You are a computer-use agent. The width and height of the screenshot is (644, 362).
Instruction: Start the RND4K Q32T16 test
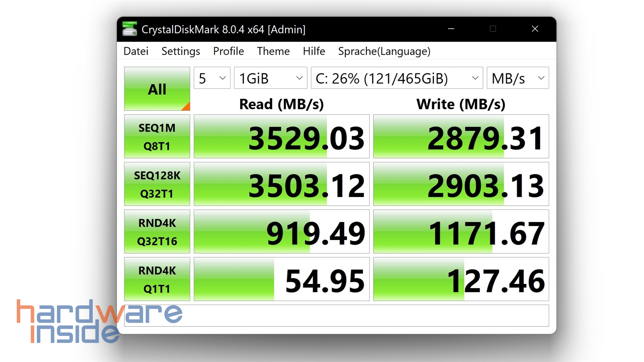click(157, 231)
